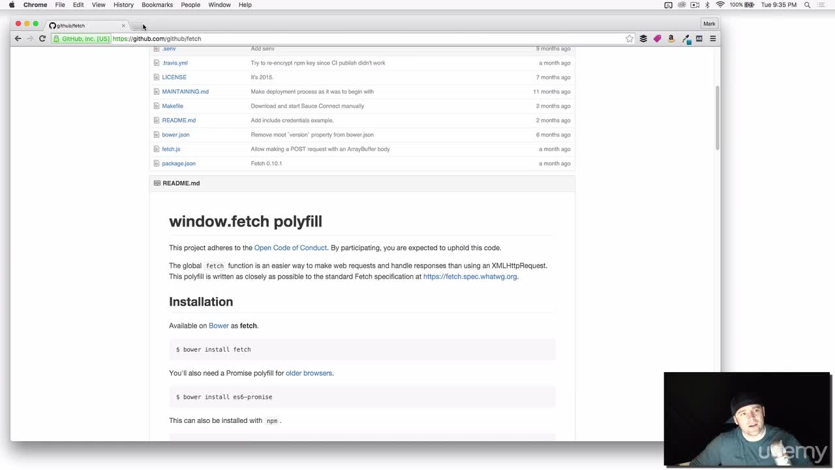835x470 pixels.
Task: Click the battery 100% indicator
Action: (x=742, y=5)
